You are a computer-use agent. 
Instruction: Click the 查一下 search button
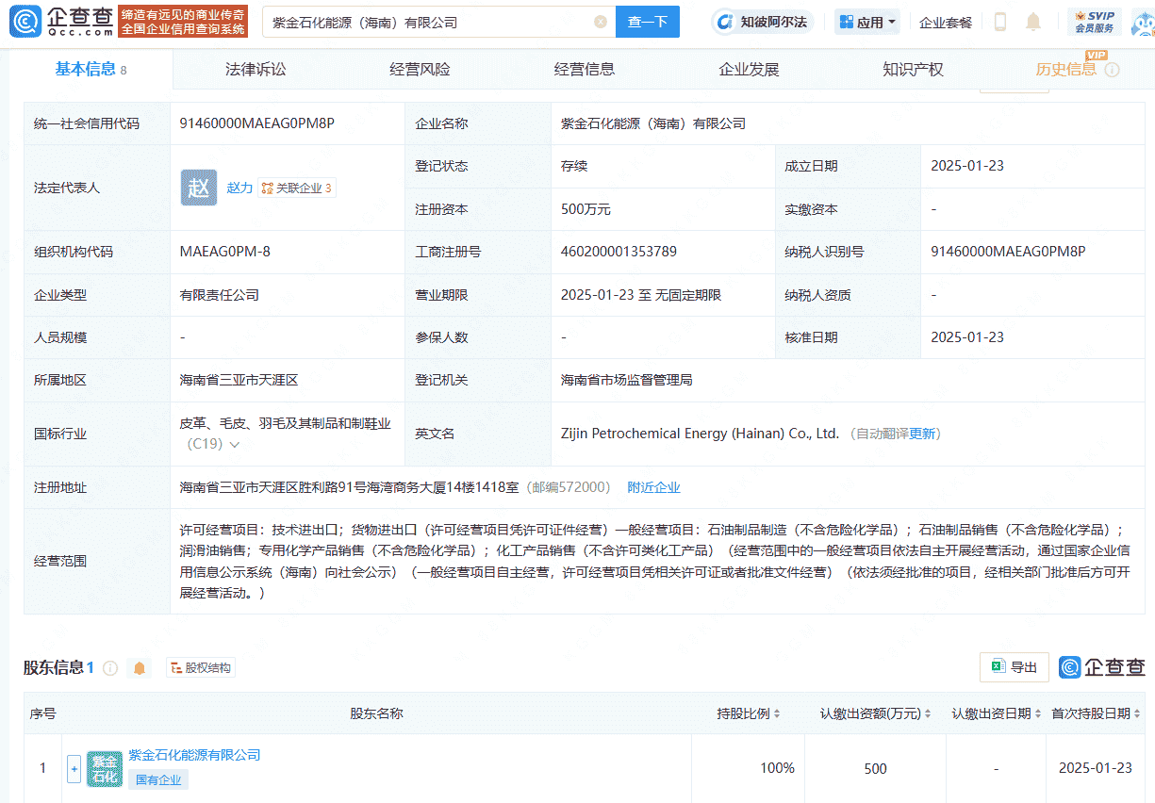point(648,21)
